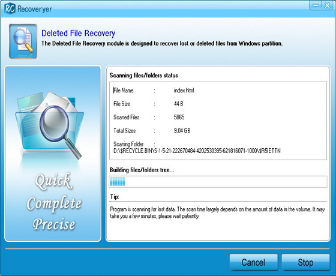Select the index.html file name value
The width and height of the screenshot is (336, 276).
click(x=184, y=91)
